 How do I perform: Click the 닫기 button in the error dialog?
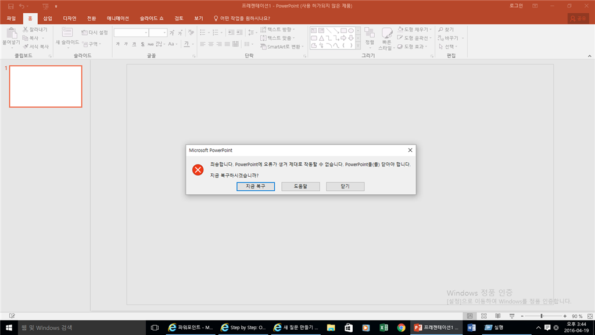pyautogui.click(x=345, y=187)
